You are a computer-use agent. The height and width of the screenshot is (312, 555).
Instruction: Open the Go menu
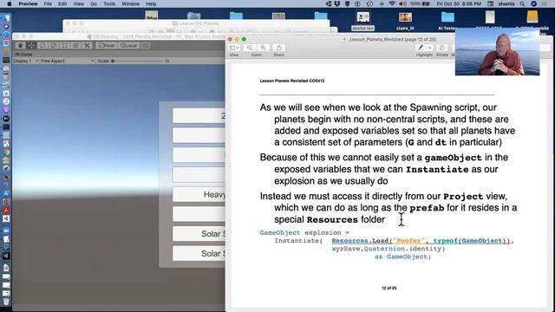pyautogui.click(x=94, y=3)
